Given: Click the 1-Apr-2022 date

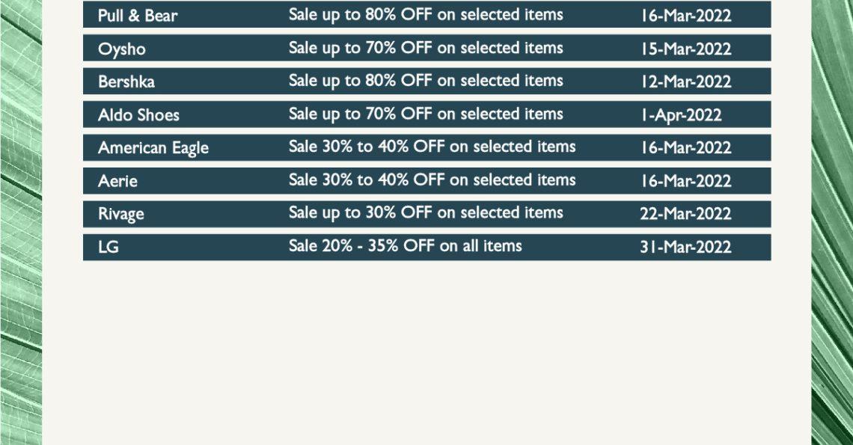Looking at the screenshot, I should pos(681,115).
